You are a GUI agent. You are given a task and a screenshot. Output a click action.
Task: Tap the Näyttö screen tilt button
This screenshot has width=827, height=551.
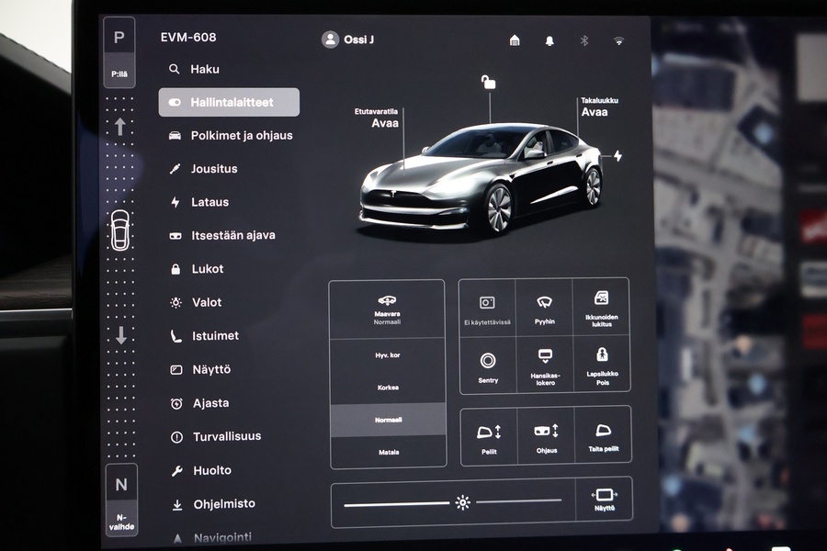(x=605, y=500)
